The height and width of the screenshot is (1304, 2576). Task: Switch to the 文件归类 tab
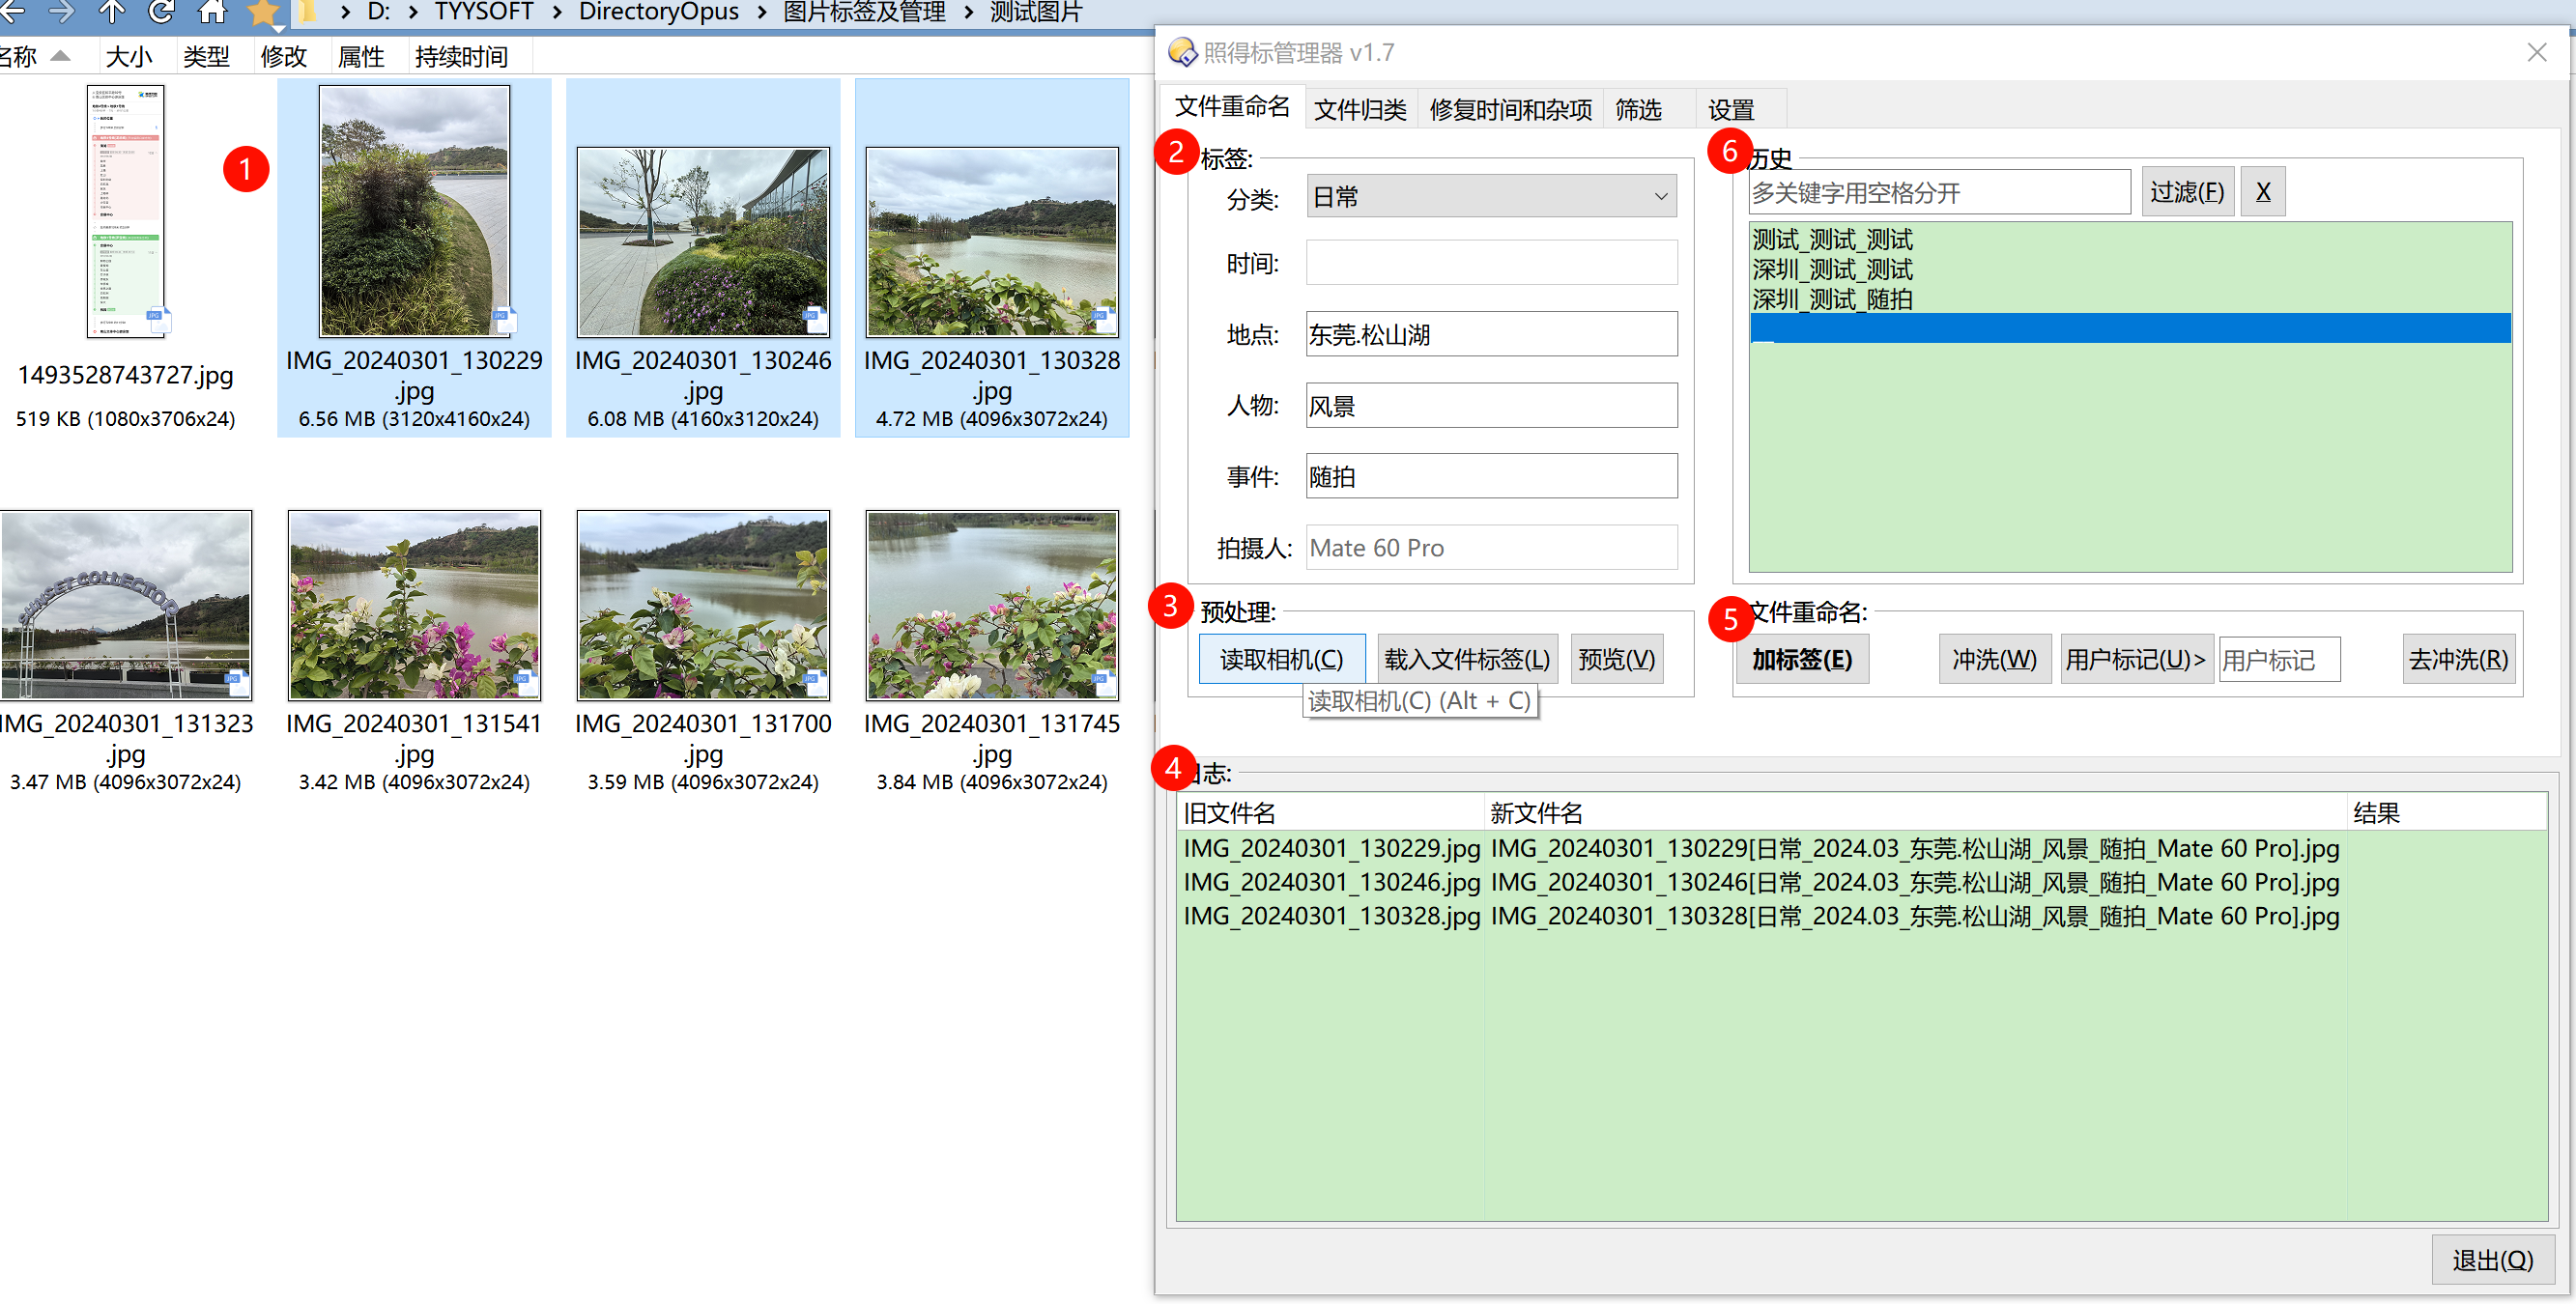tap(1360, 109)
